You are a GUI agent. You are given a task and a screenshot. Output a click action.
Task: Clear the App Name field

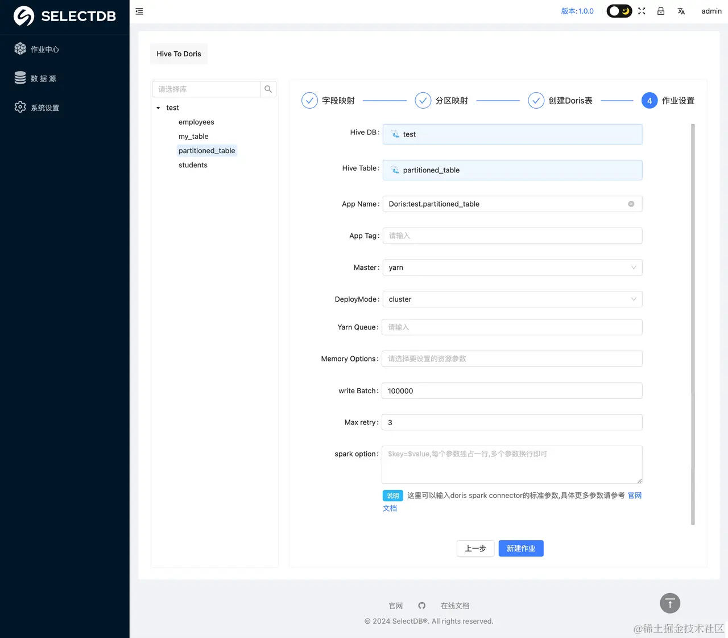631,204
